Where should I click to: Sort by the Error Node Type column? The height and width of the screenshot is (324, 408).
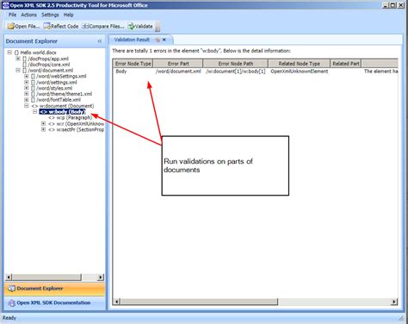point(133,64)
